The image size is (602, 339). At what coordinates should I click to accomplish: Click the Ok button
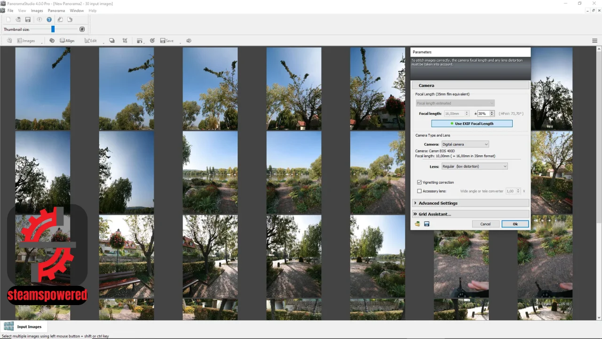click(515, 224)
